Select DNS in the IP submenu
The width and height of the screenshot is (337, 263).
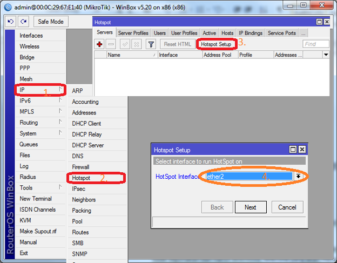coord(97,156)
